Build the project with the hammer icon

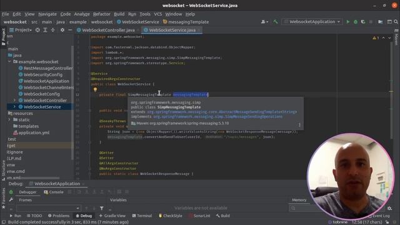point(275,22)
